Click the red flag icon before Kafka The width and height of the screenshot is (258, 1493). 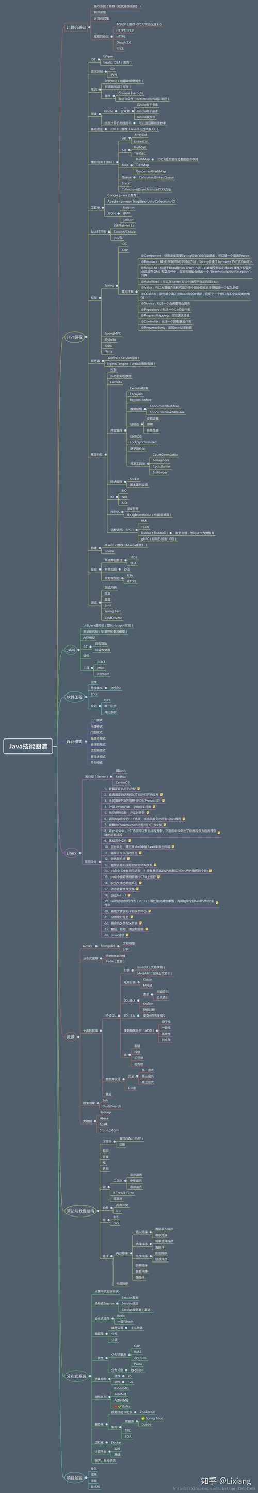(x=116, y=1406)
